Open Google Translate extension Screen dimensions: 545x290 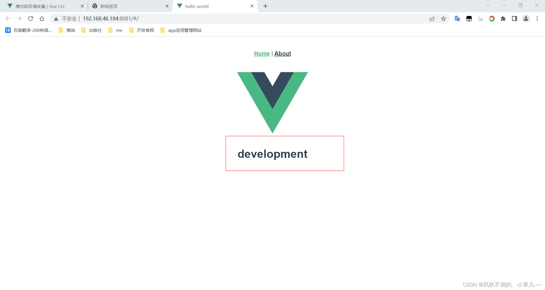457,18
